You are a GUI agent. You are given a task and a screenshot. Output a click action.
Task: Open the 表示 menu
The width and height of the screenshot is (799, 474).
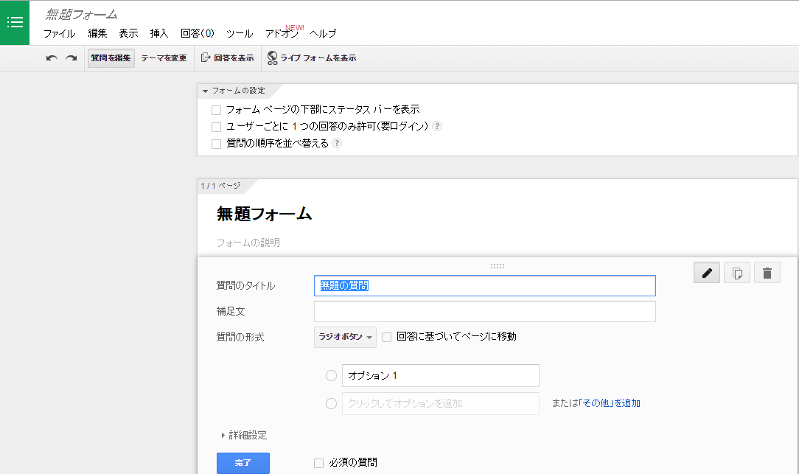coord(128,34)
